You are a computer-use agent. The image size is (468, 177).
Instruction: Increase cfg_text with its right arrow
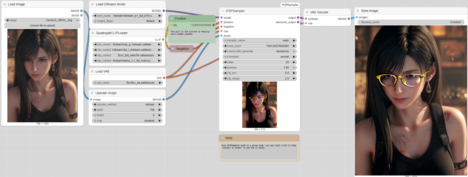[294, 73]
